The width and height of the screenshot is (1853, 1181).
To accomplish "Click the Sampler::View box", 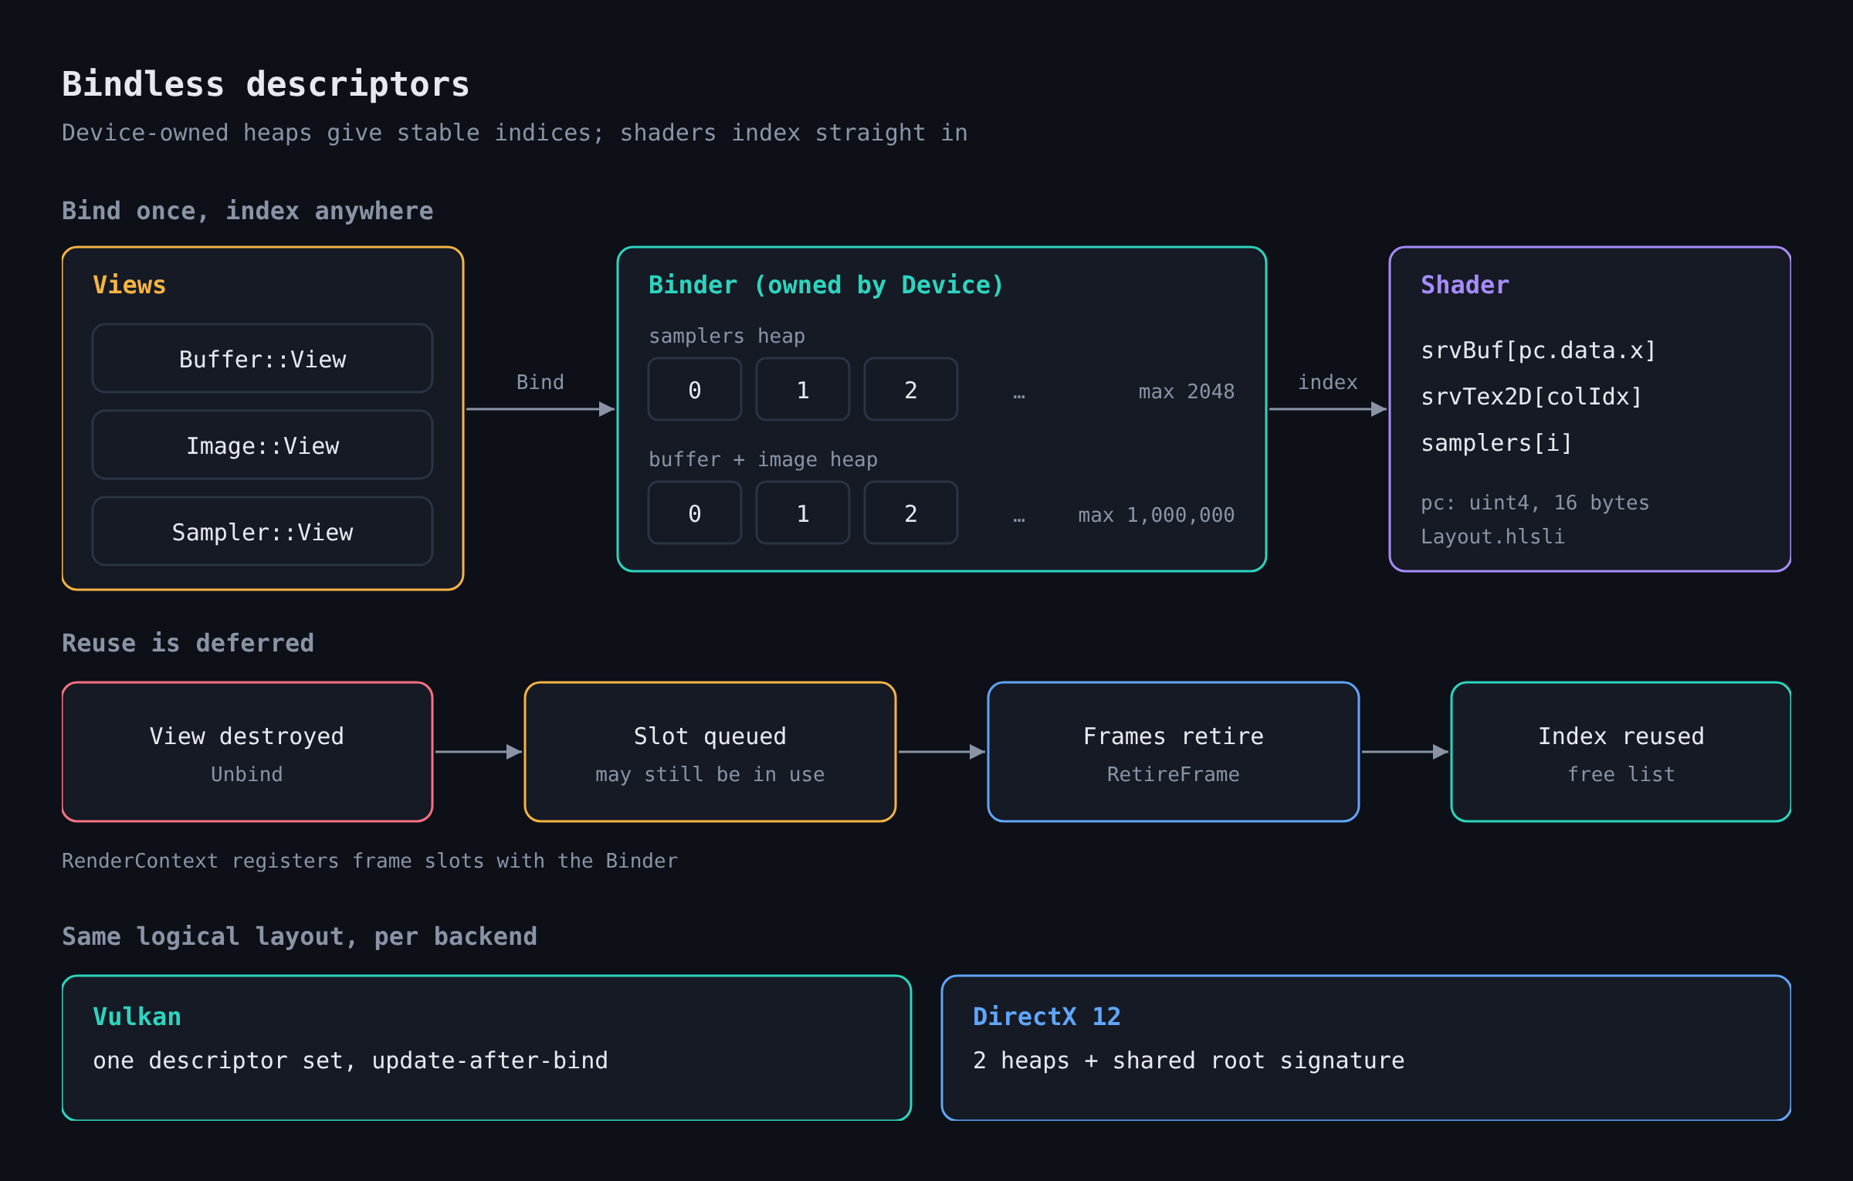I will click(263, 531).
